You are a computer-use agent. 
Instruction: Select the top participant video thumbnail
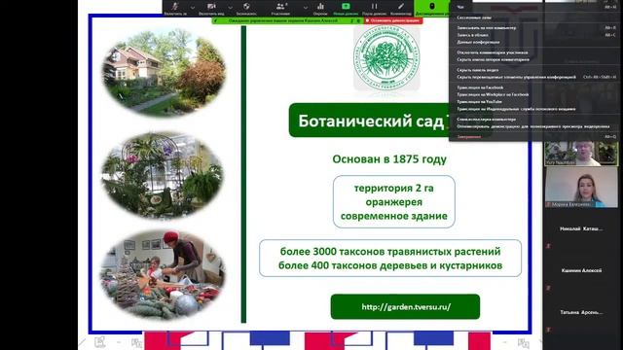coord(581,154)
